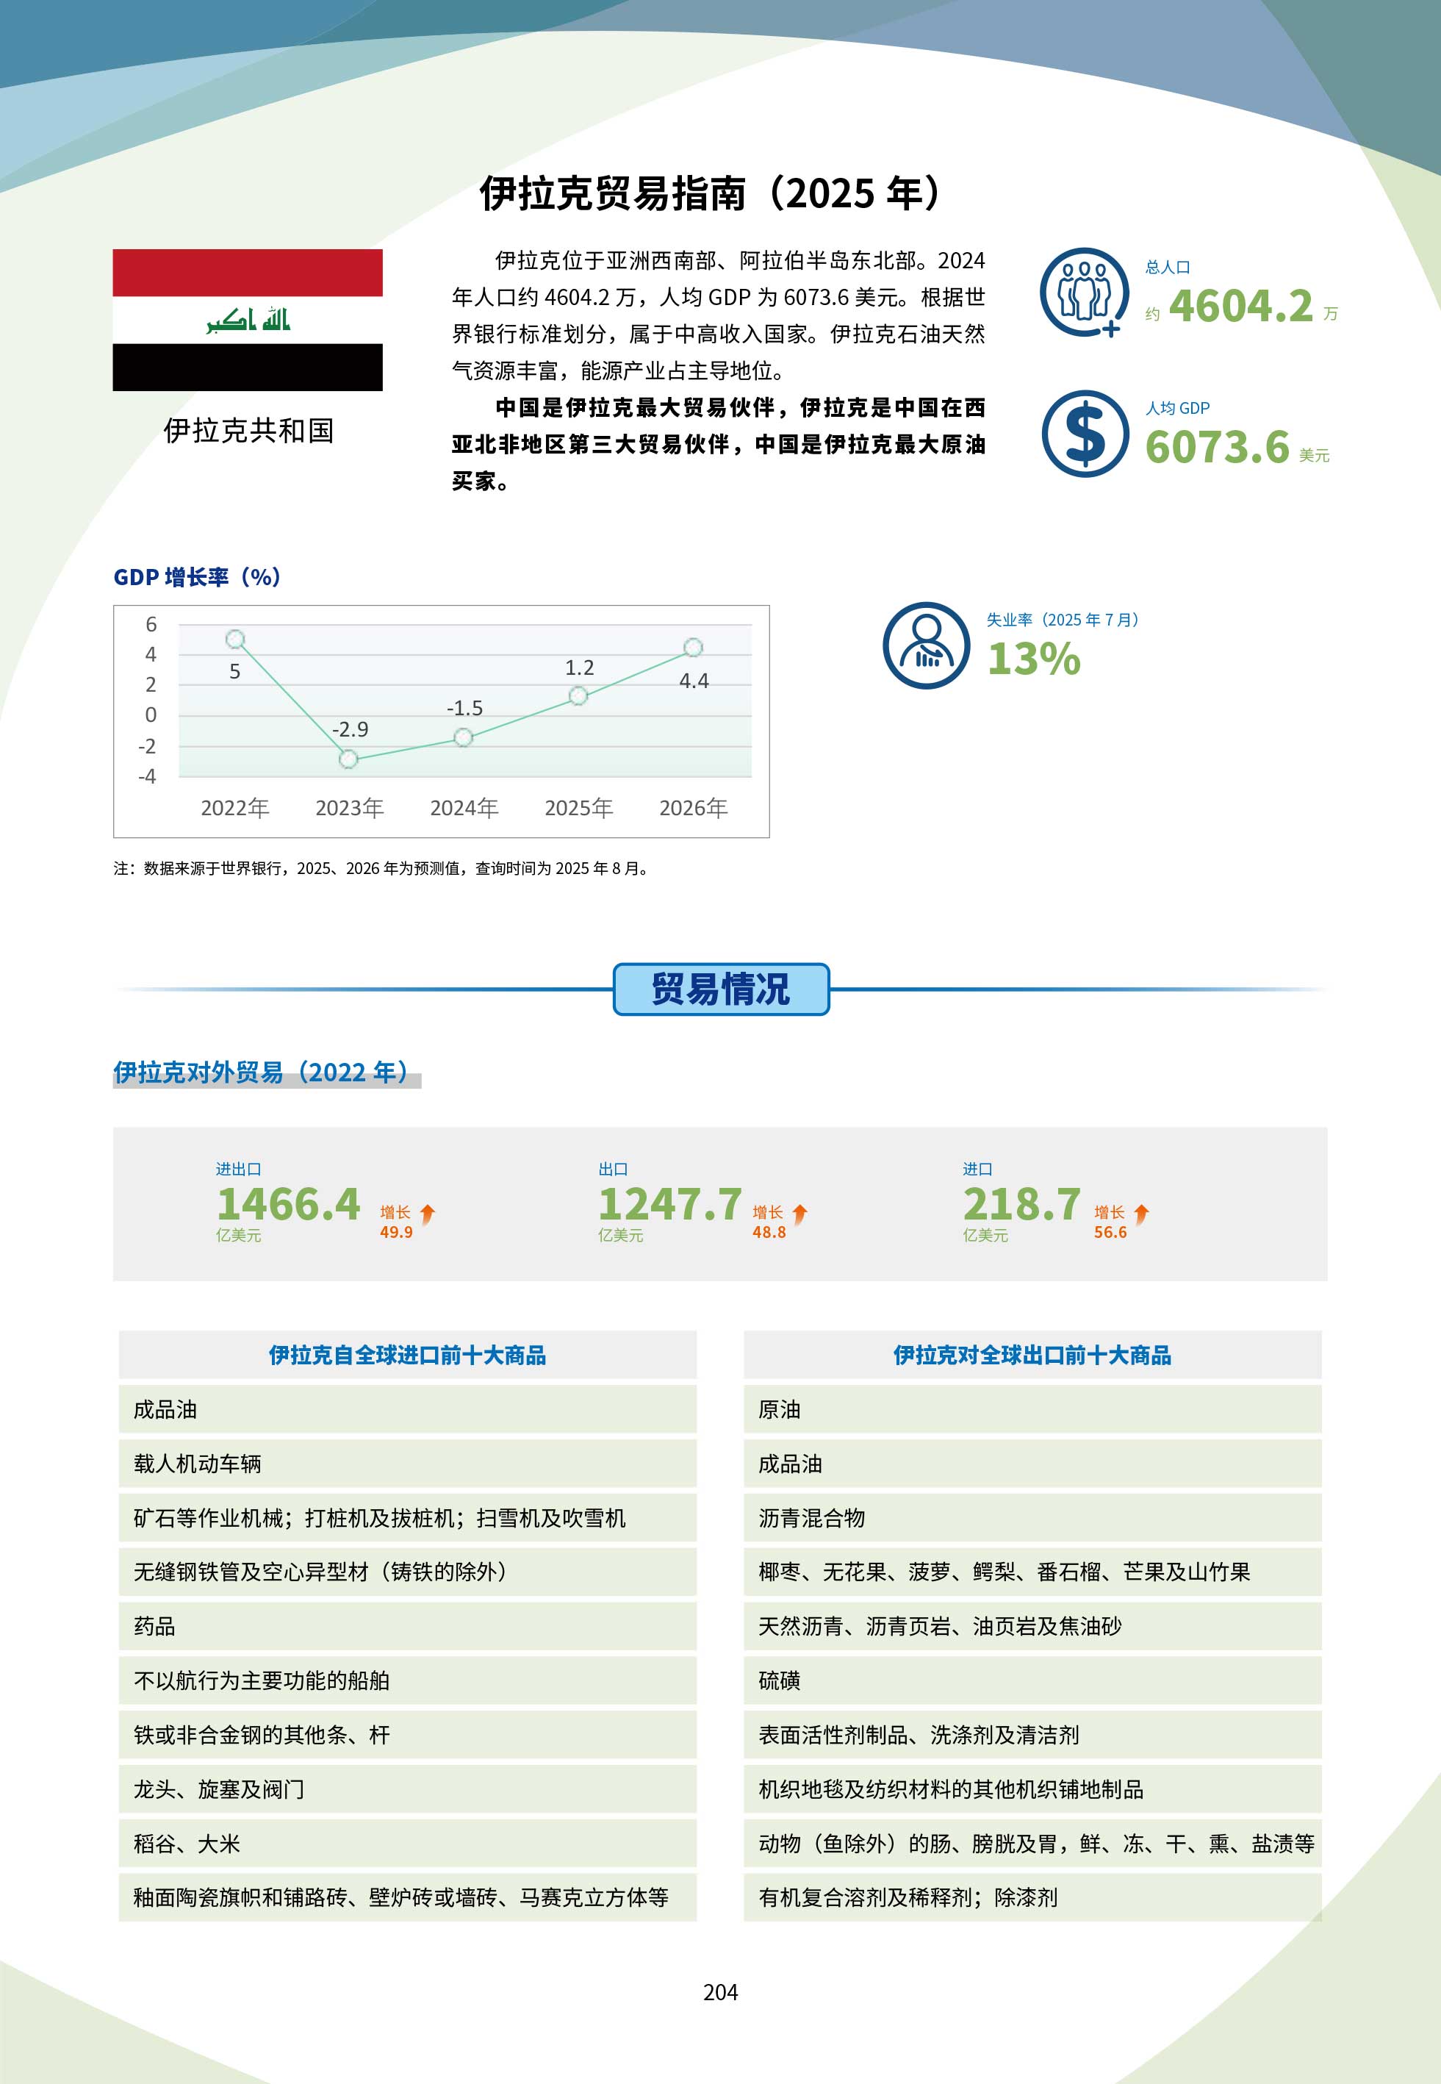1441x2084 pixels.
Task: Click the 1247.7 export value figure
Action: point(670,1203)
